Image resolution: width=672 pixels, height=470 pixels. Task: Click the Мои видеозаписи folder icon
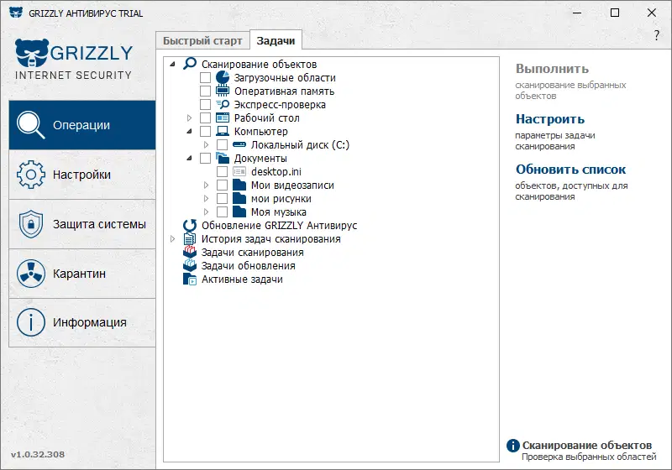coord(239,185)
